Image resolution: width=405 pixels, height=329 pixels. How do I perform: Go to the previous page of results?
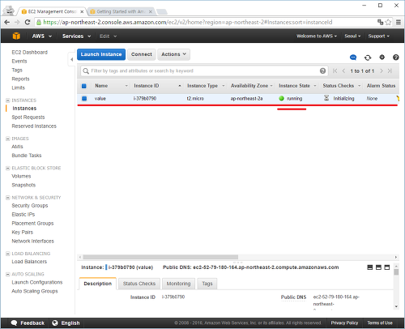[x=343, y=70]
